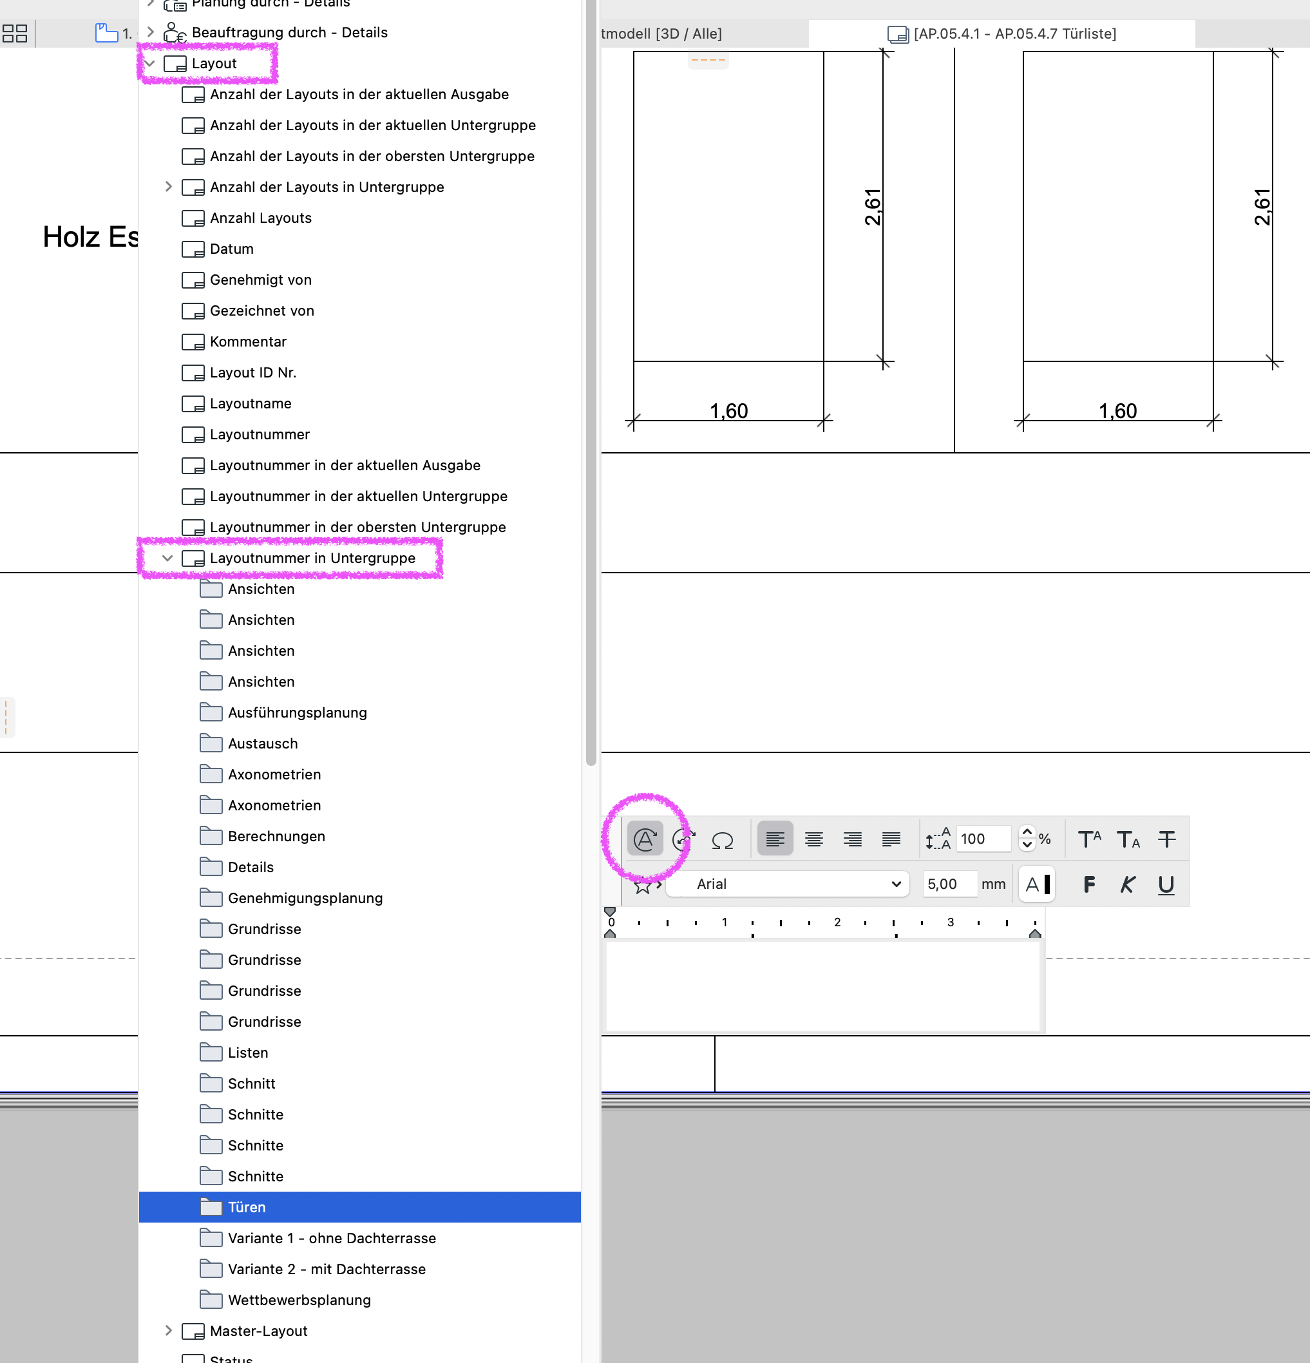
Task: Center the text alignment
Action: click(x=813, y=839)
